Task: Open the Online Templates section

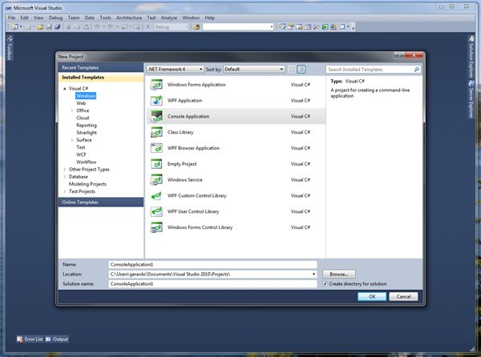Action: (101, 202)
